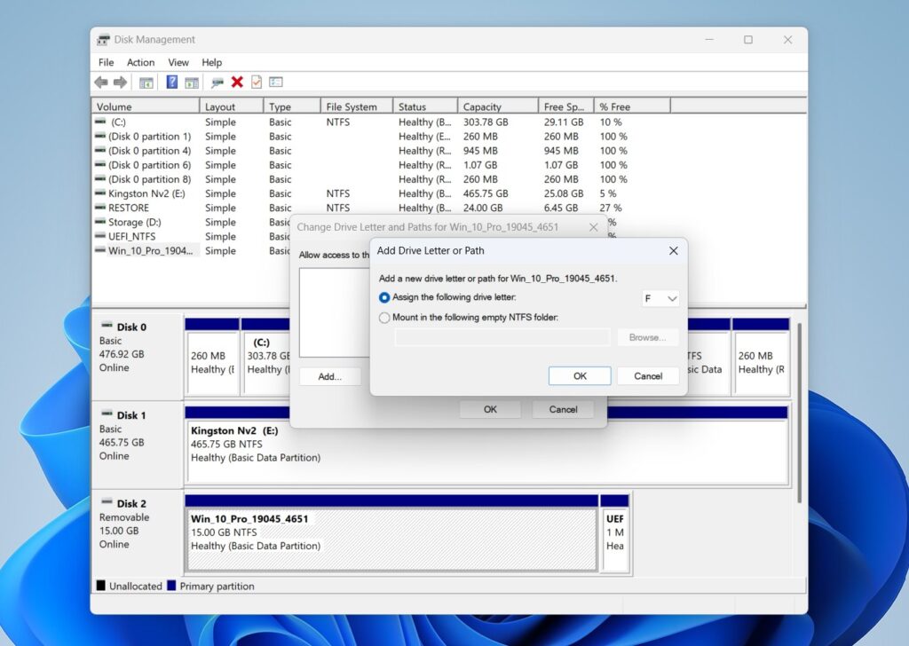This screenshot has height=646, width=909.
Task: Click the Add... button in Change Drive Letter dialog
Action: coord(330,376)
